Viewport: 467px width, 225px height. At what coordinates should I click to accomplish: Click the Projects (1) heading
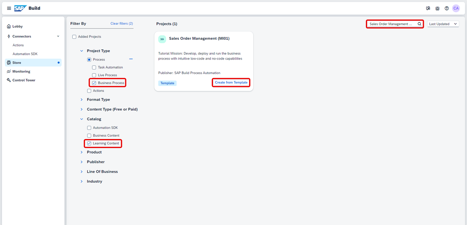tap(167, 24)
